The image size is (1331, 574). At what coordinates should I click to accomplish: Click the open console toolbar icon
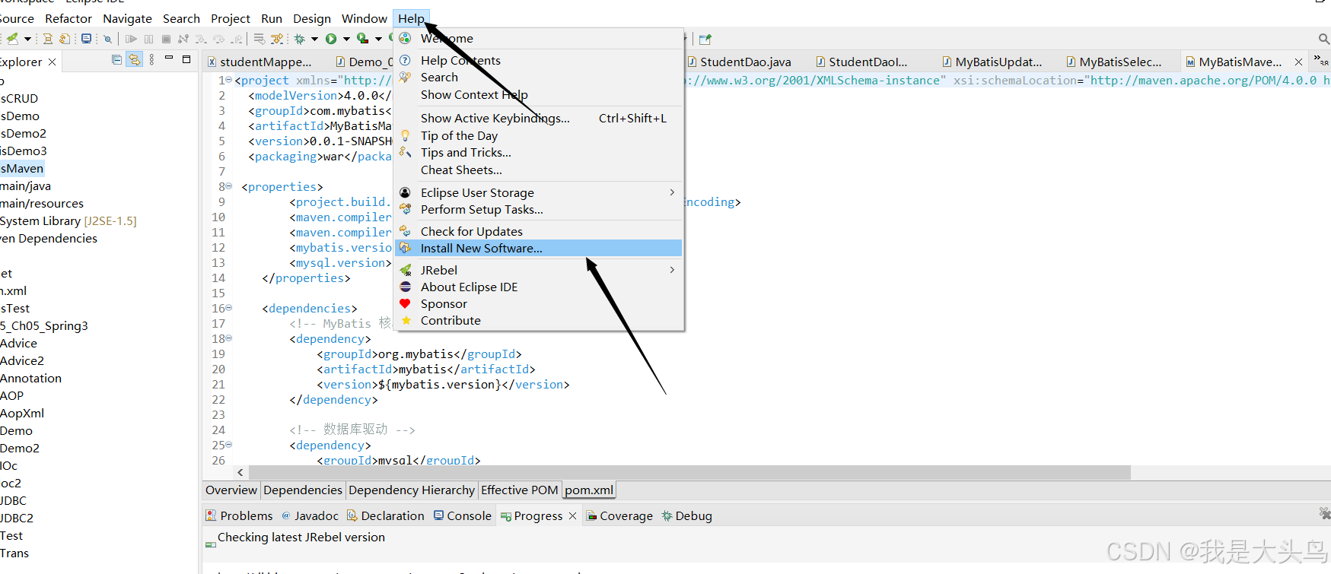[86, 39]
